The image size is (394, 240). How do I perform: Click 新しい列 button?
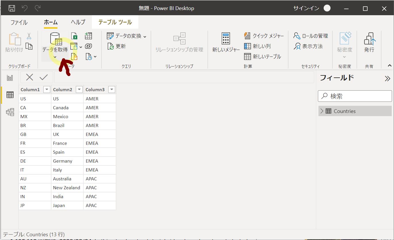point(257,46)
